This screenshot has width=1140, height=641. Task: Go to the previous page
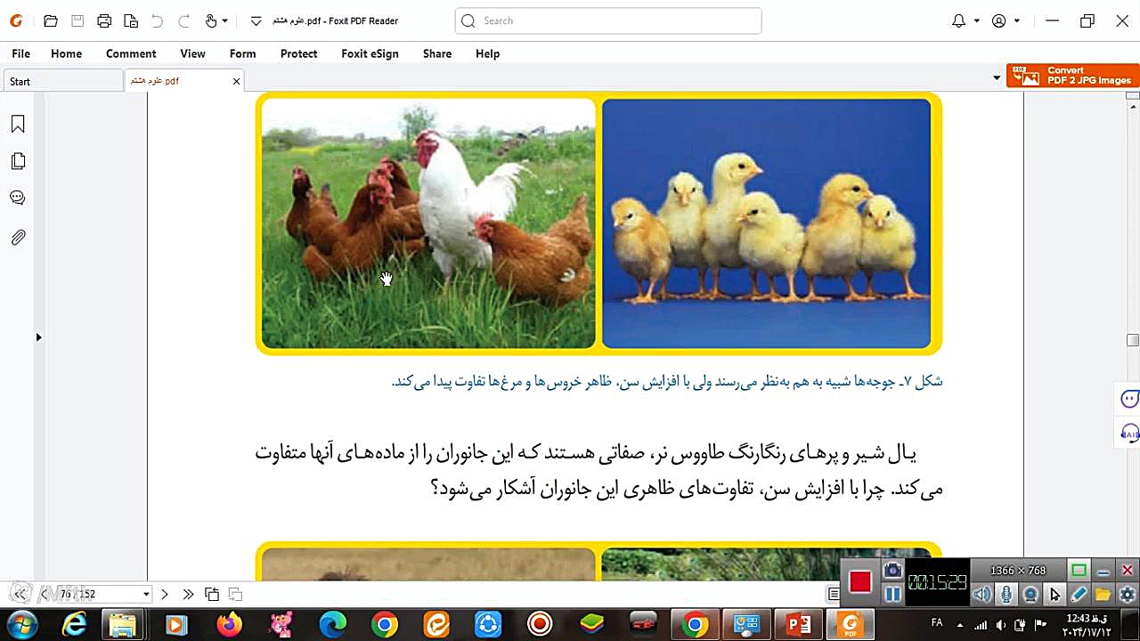[x=44, y=594]
